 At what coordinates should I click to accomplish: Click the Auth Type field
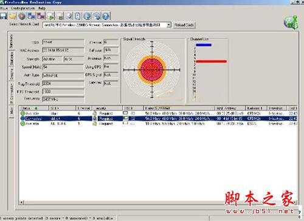[x=63, y=75]
